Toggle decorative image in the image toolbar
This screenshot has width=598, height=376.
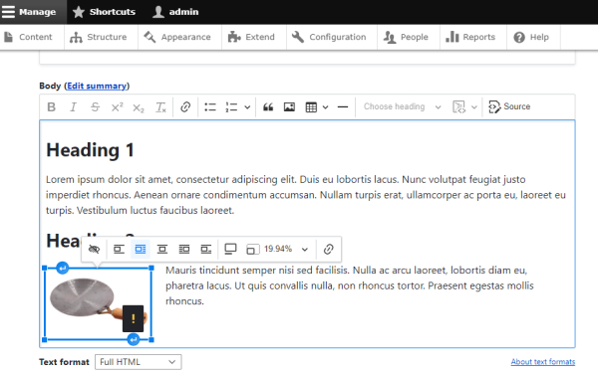pos(94,250)
